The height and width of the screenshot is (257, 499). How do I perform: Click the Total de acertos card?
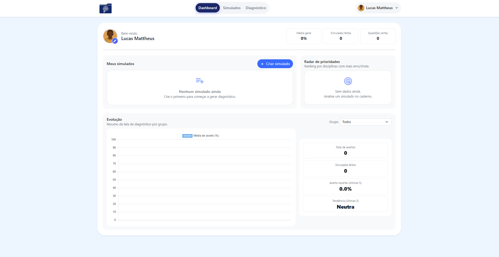point(345,150)
